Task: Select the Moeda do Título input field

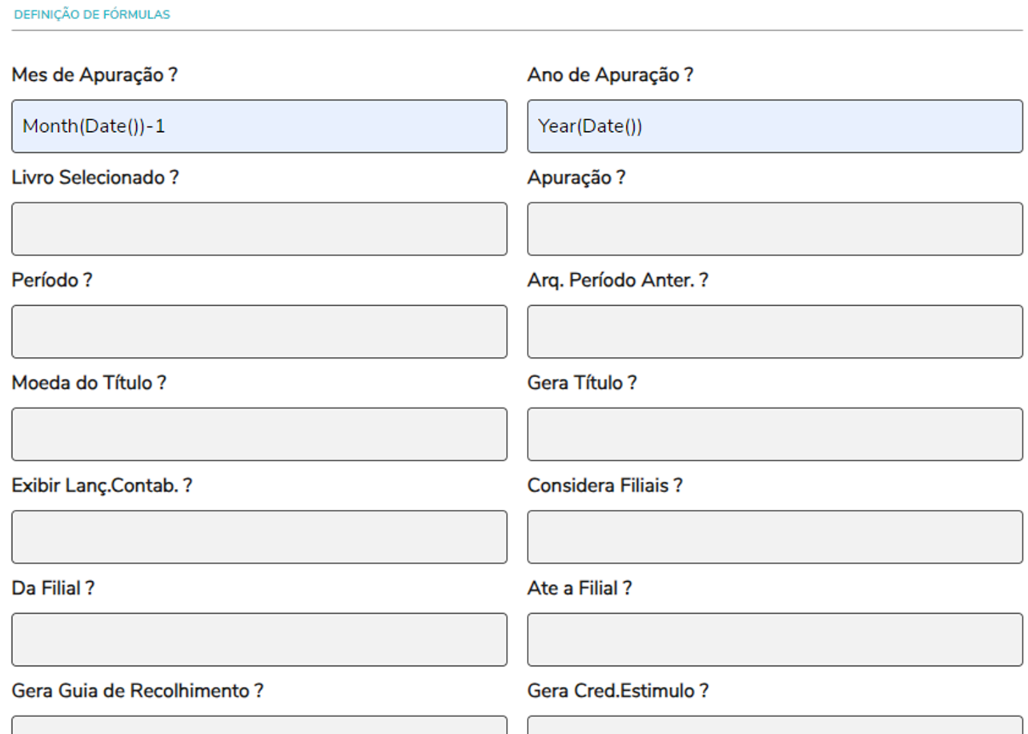Action: pyautogui.click(x=259, y=434)
